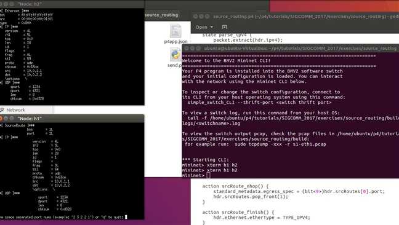Image resolution: width=399 pixels, height=225 pixels.
Task: Select the Network entry in file manager sidebar
Action: click(x=15, y=110)
